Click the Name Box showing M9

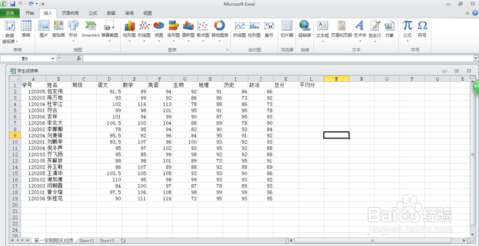[25, 58]
